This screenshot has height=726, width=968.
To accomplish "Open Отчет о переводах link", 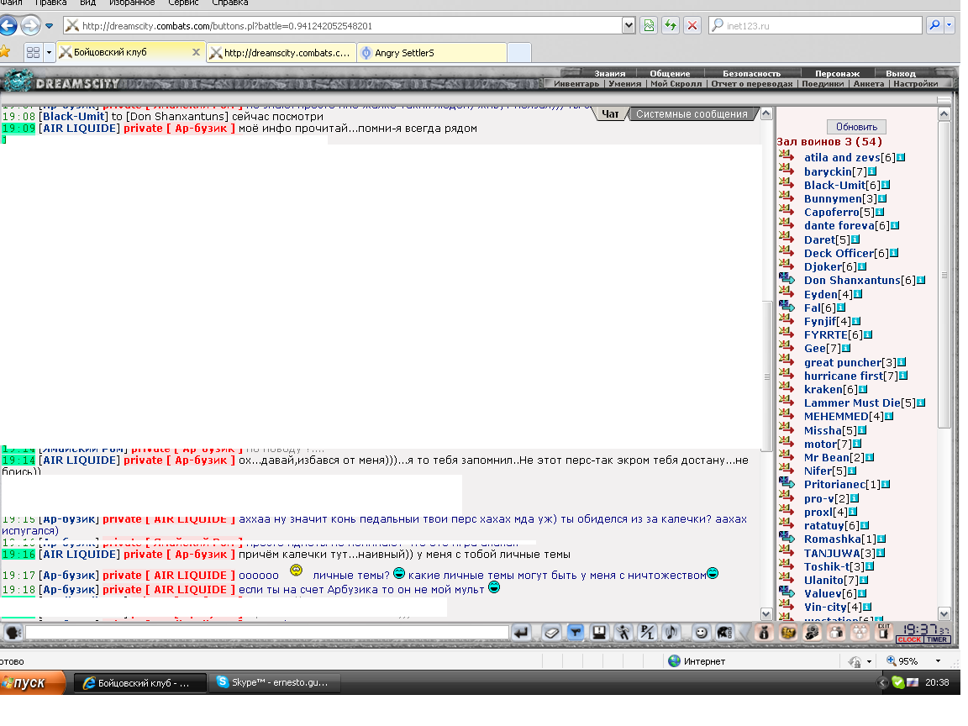I will (751, 84).
